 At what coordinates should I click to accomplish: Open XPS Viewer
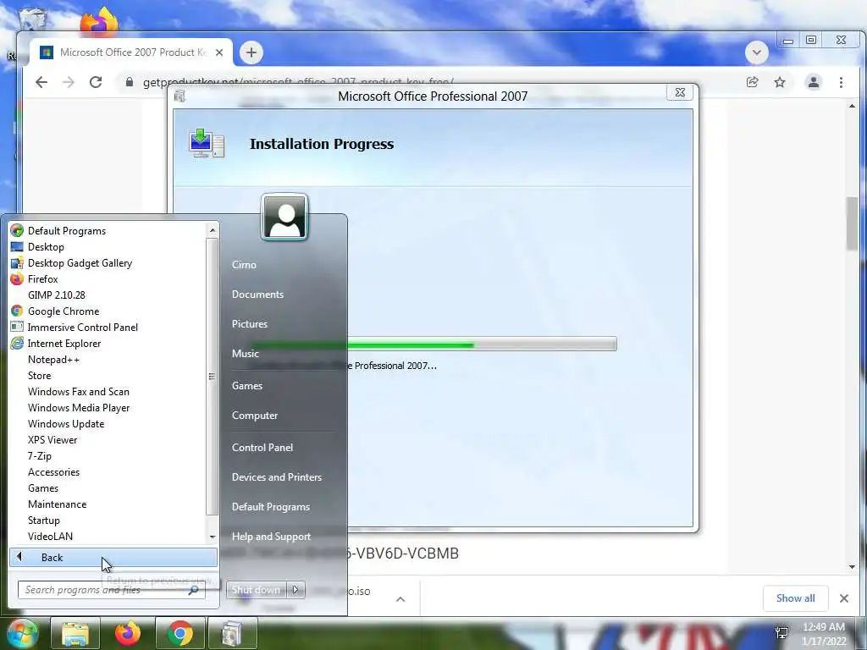pyautogui.click(x=52, y=440)
